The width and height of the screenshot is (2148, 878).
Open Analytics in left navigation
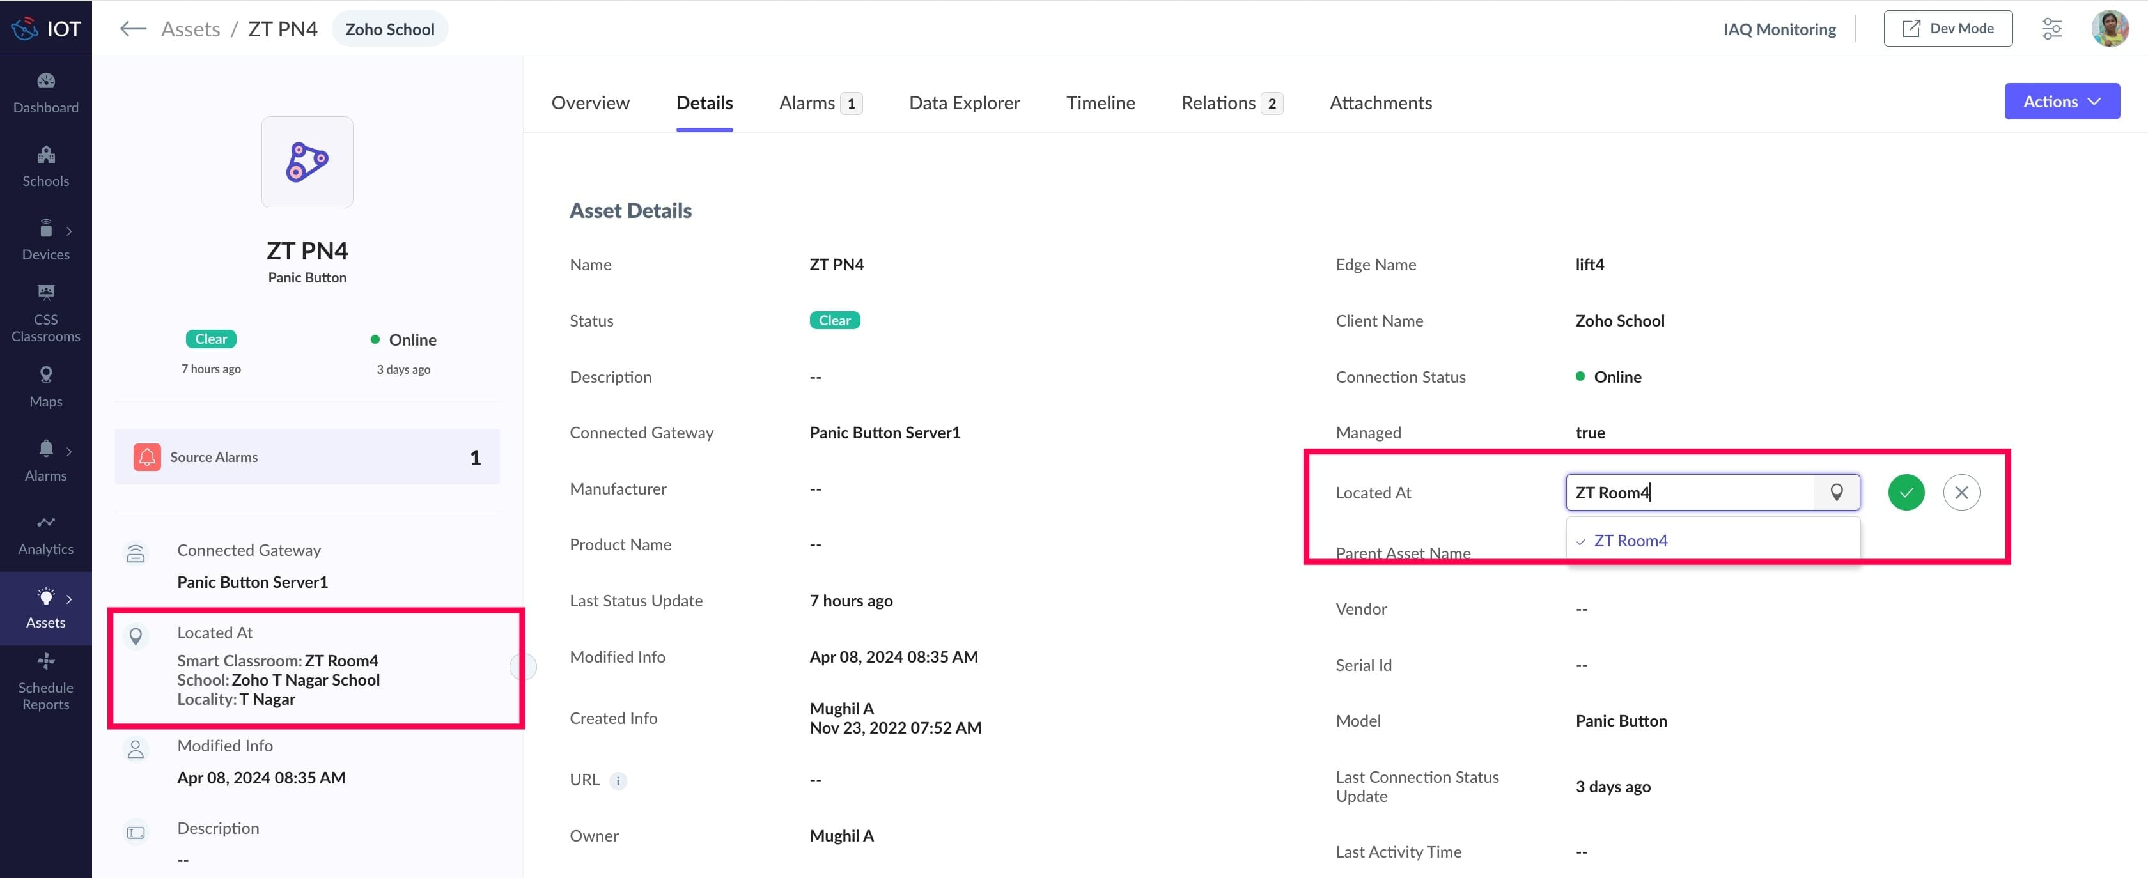tap(46, 534)
